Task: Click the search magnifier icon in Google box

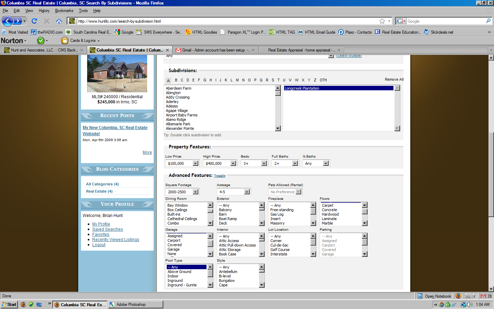Action: (488, 21)
